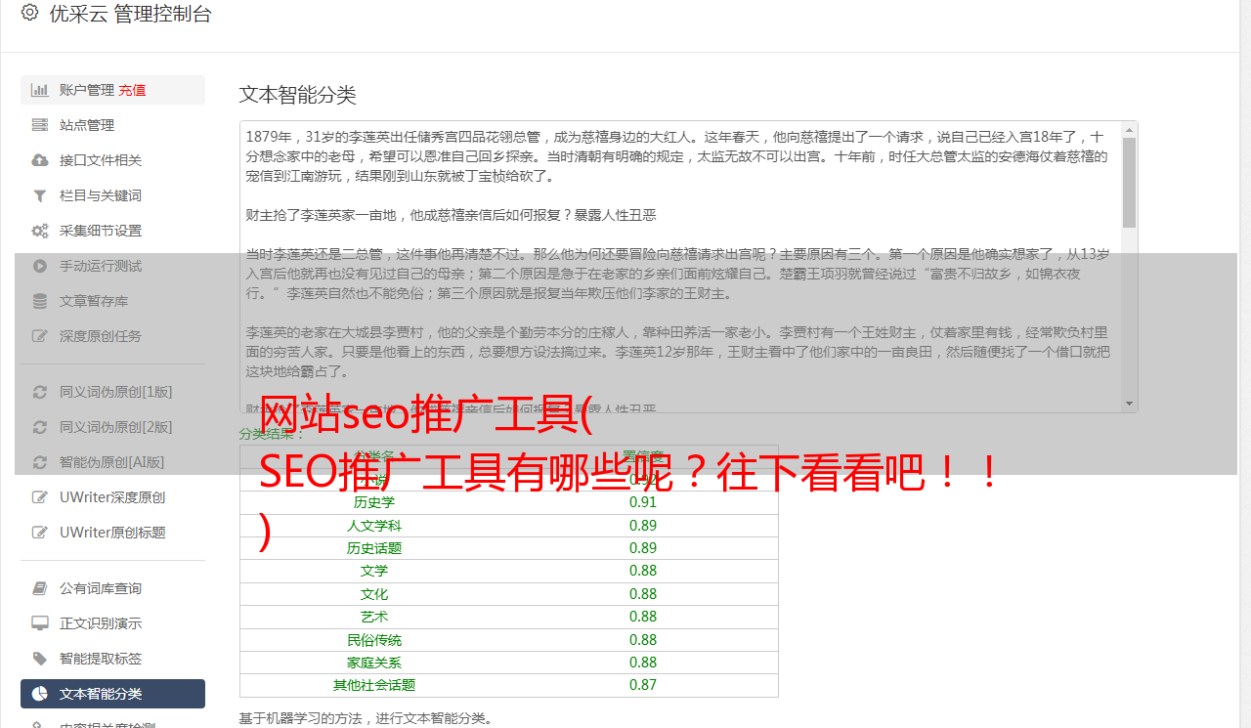Image resolution: width=1251 pixels, height=728 pixels.
Task: Select UWriter原创标题 in the sidebar
Action: tap(112, 533)
